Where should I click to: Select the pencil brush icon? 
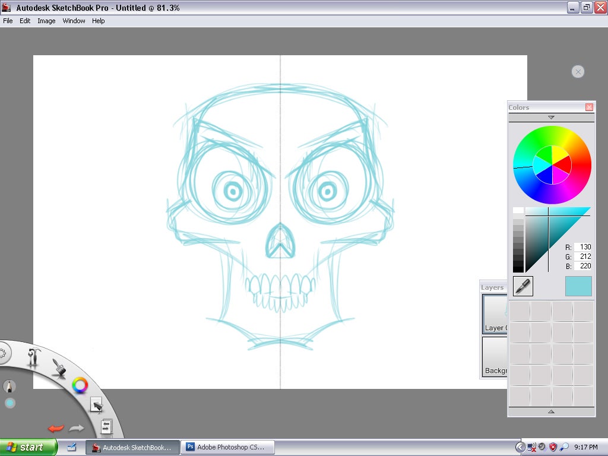pos(9,387)
